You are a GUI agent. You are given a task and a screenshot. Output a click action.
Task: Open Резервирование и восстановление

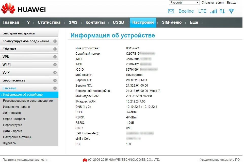[28, 101]
